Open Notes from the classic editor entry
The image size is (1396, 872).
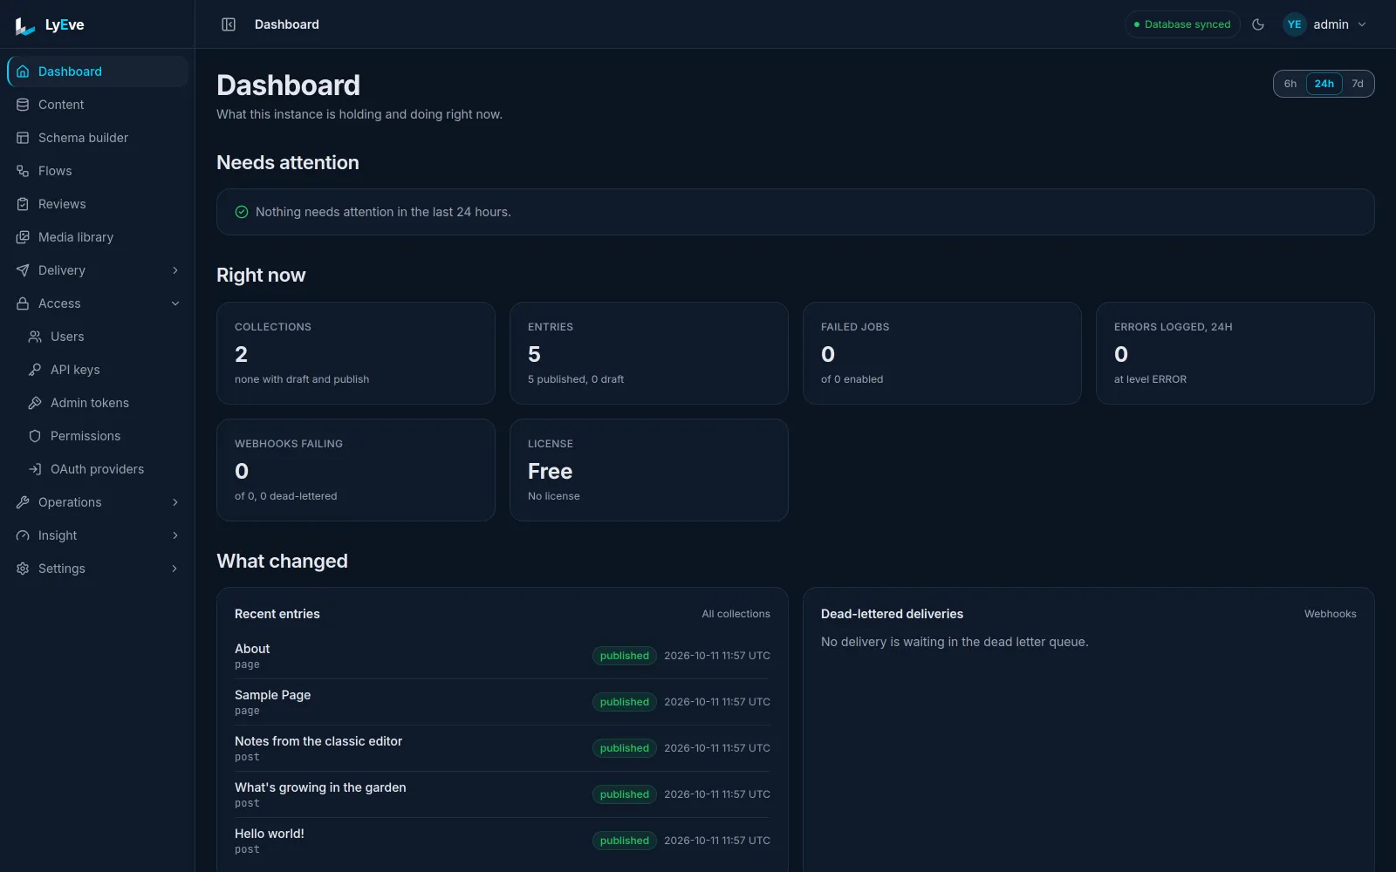(503, 748)
